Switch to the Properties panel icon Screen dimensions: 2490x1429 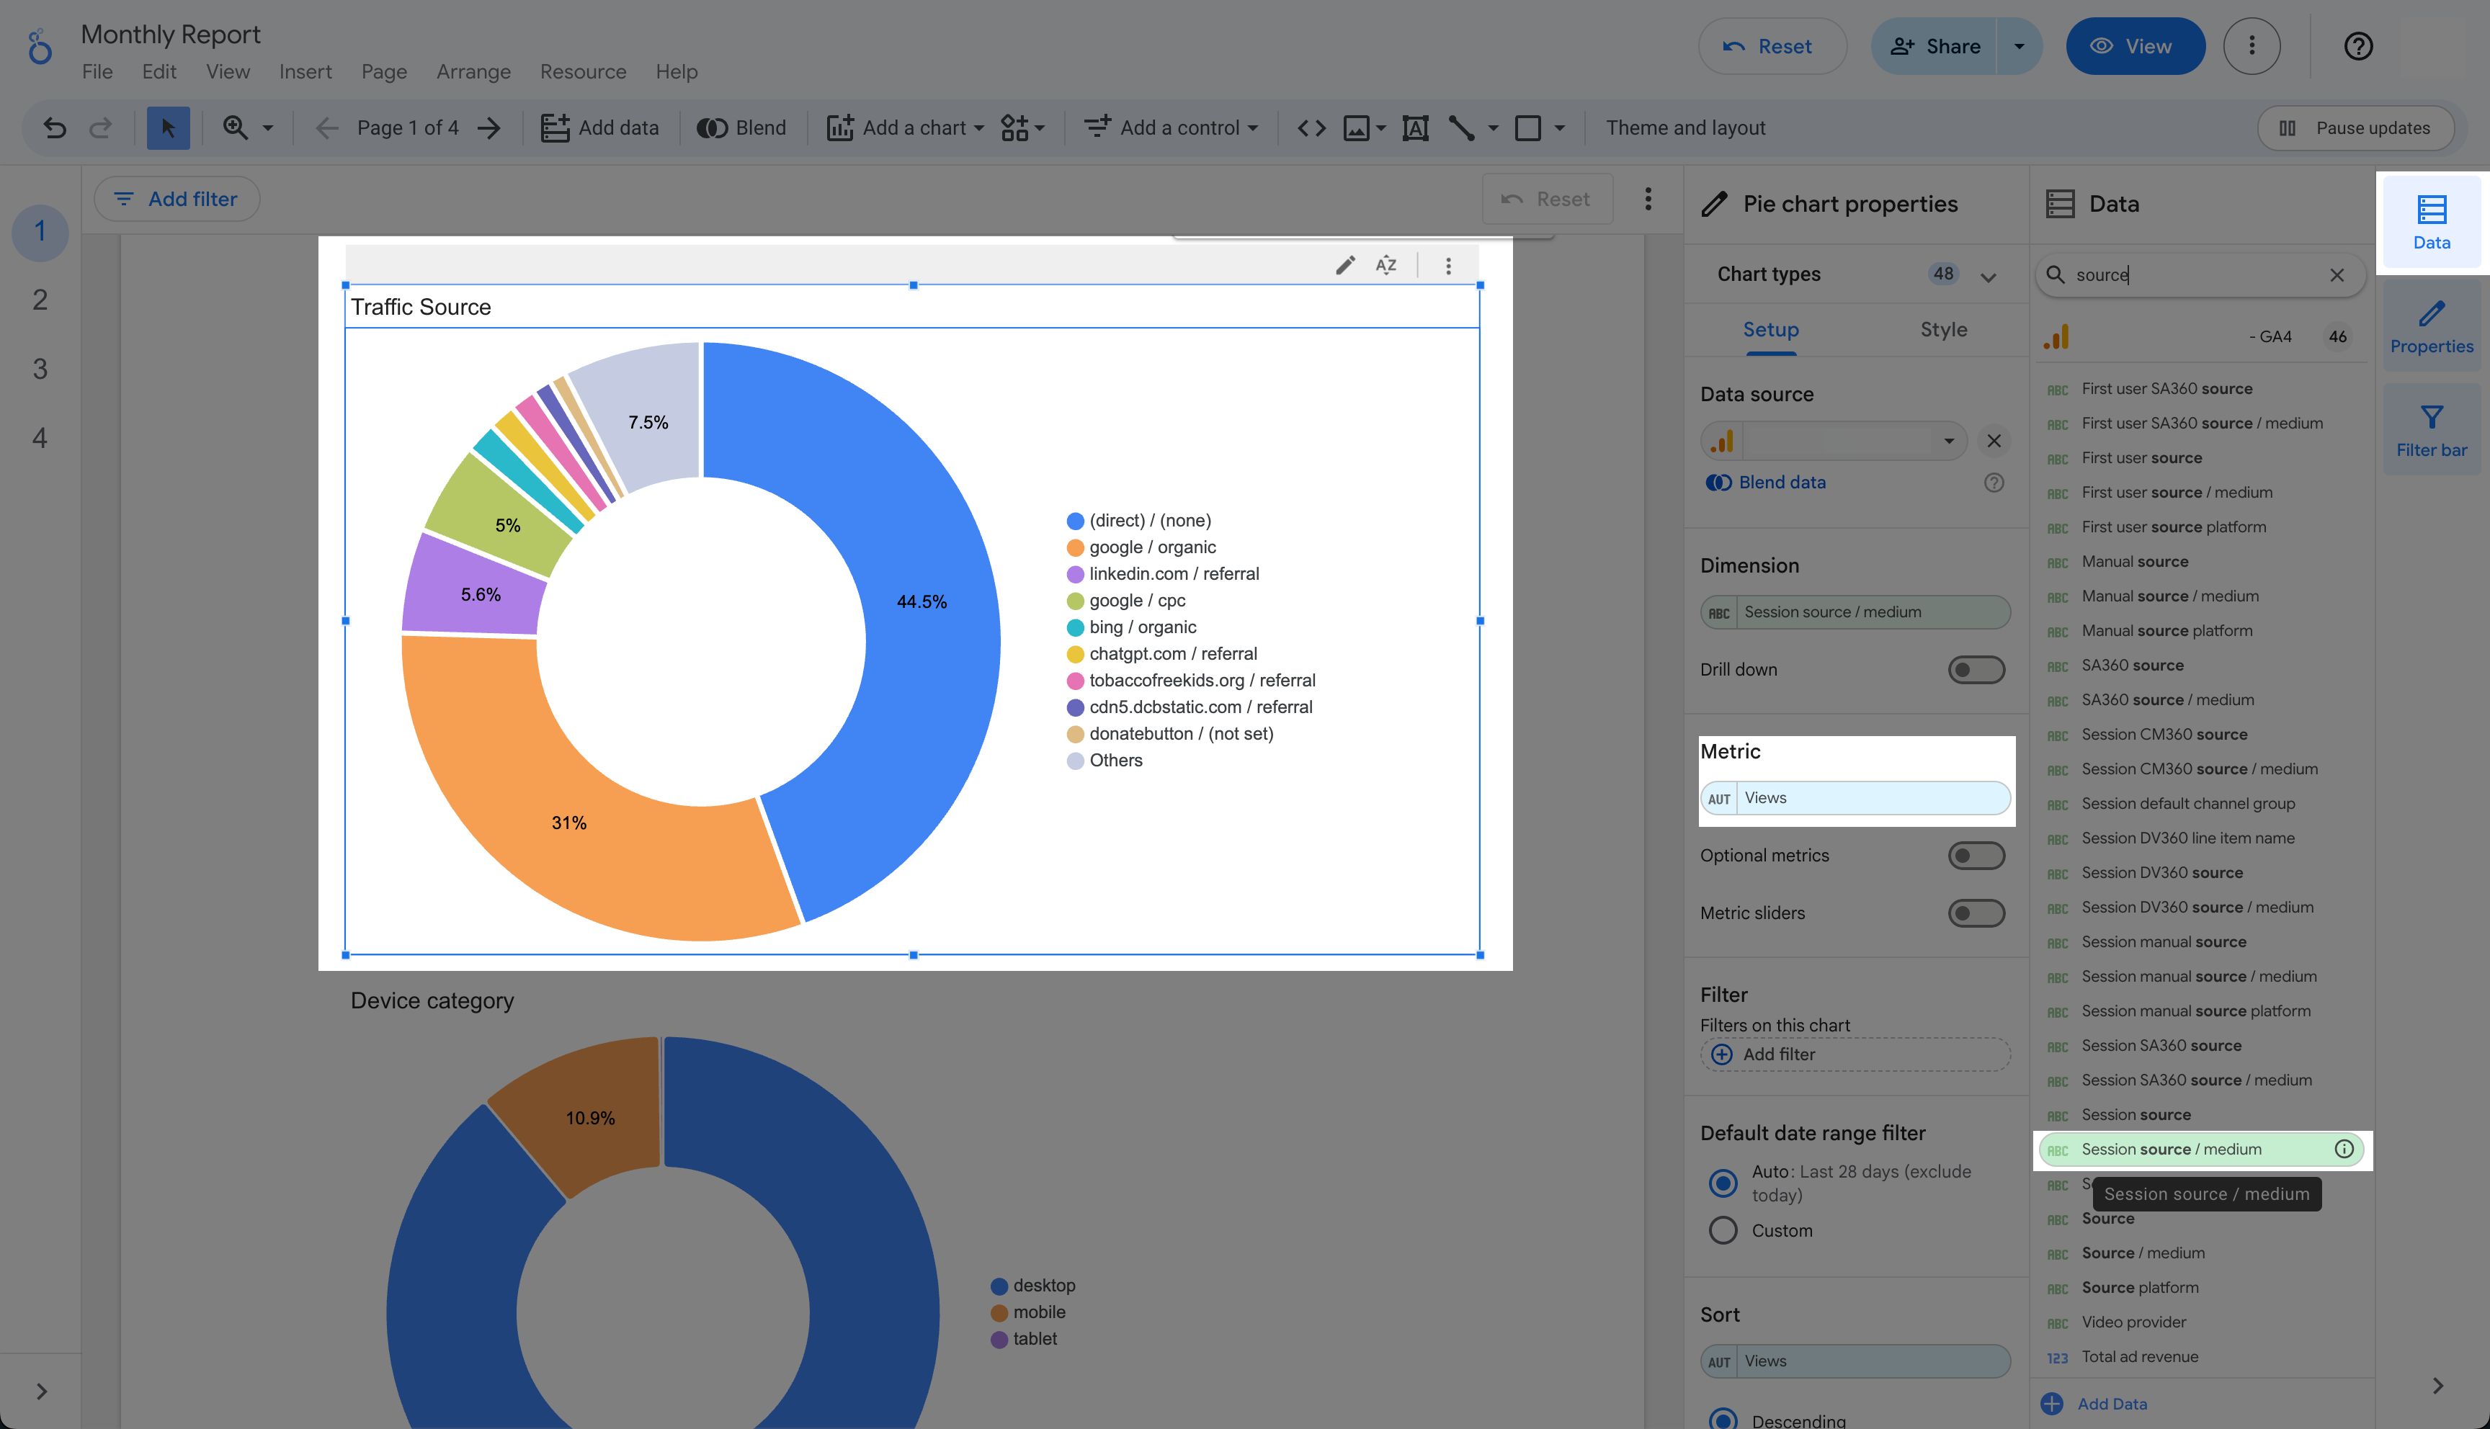[x=2431, y=325]
